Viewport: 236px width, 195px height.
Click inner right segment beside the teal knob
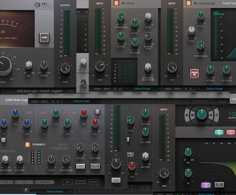211,115
